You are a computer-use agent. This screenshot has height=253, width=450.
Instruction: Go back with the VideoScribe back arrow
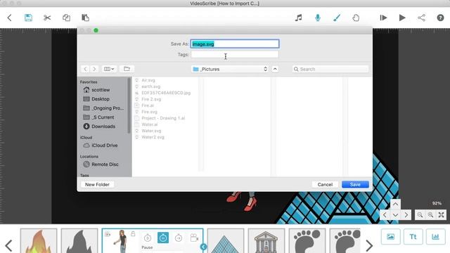tap(9, 18)
